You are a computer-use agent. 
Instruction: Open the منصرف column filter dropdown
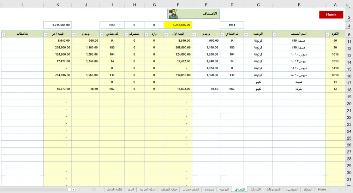coord(126,35)
